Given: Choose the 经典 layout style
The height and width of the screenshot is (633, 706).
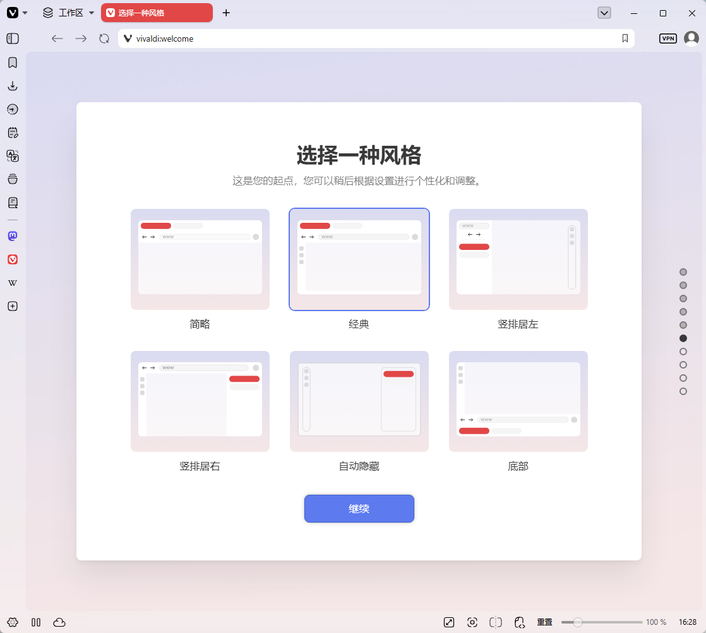Looking at the screenshot, I should (x=359, y=259).
